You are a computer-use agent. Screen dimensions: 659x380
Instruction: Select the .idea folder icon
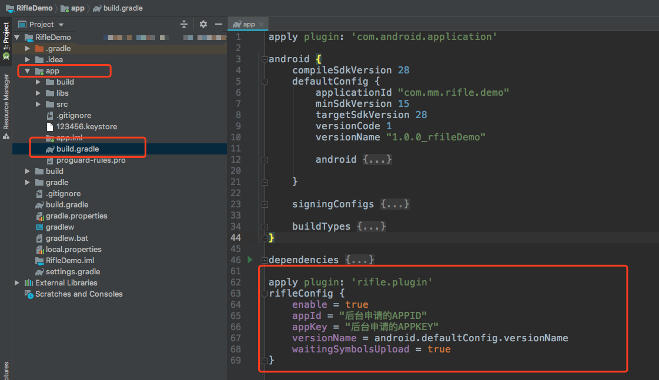pos(39,60)
